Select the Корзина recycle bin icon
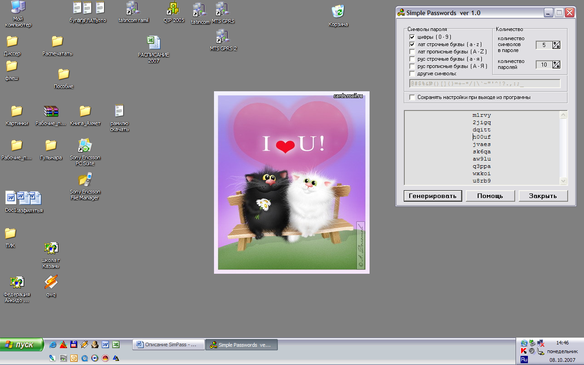584x365 pixels. click(338, 16)
